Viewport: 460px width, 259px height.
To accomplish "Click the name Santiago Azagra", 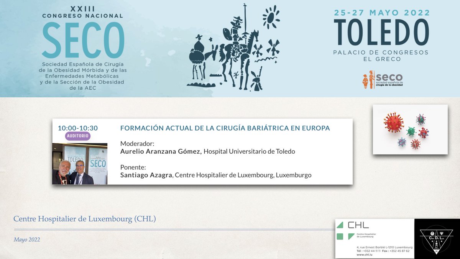I will point(146,175).
